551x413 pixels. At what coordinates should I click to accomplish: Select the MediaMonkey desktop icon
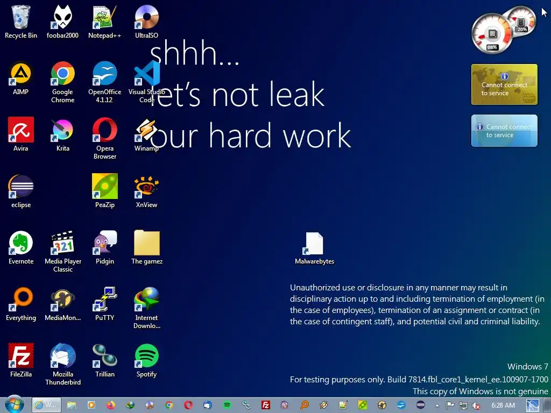[62, 304]
